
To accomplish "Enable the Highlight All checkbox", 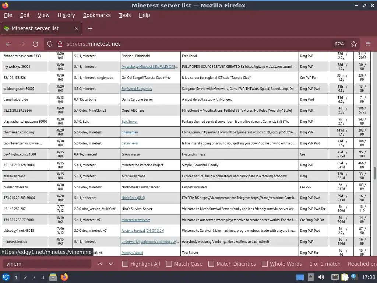I will 125,264.
